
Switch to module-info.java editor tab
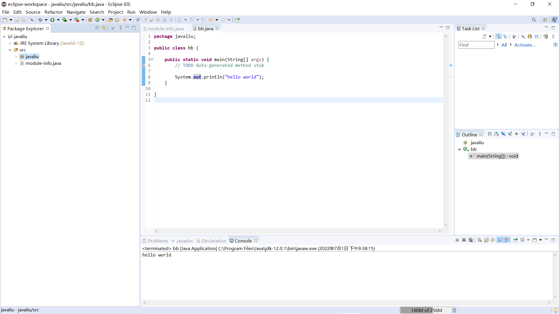point(165,28)
